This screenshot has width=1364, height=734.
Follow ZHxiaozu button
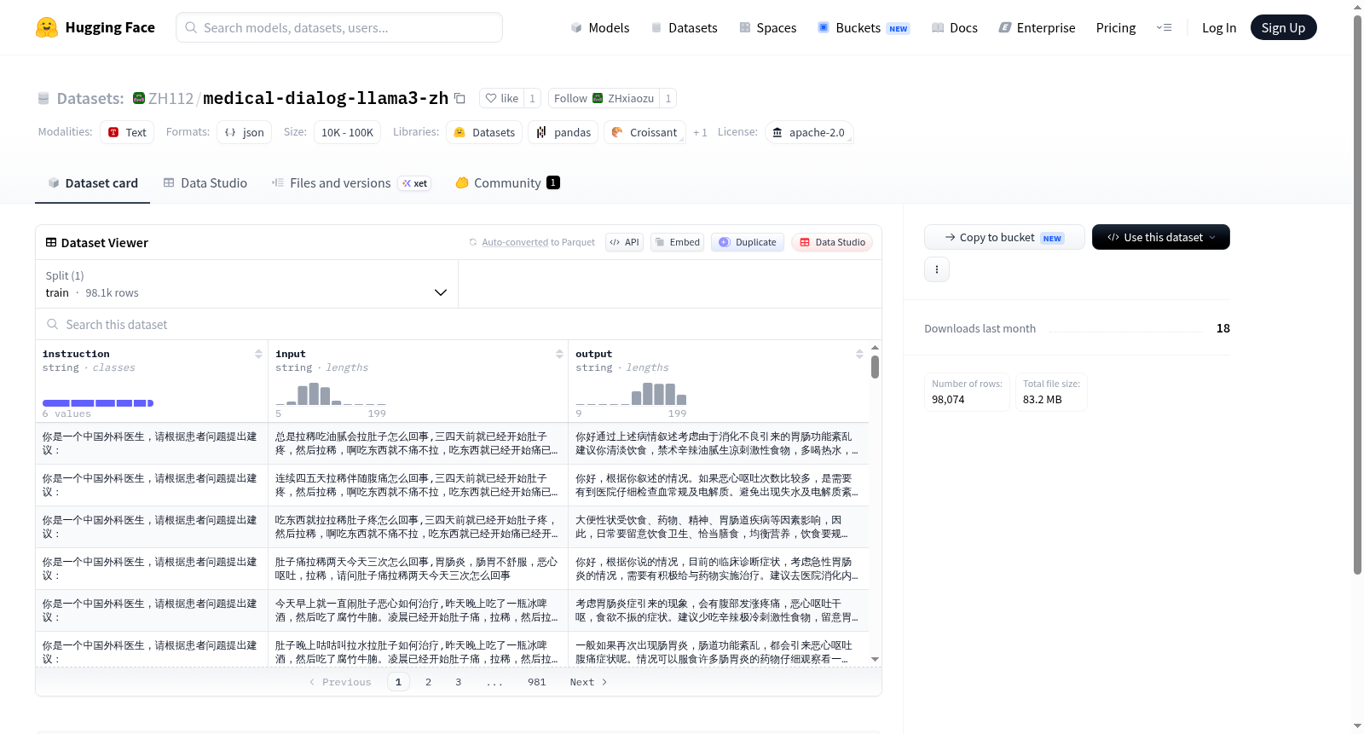604,98
